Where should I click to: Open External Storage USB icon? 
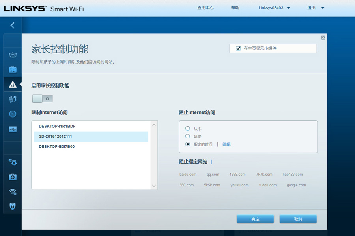pos(13,129)
